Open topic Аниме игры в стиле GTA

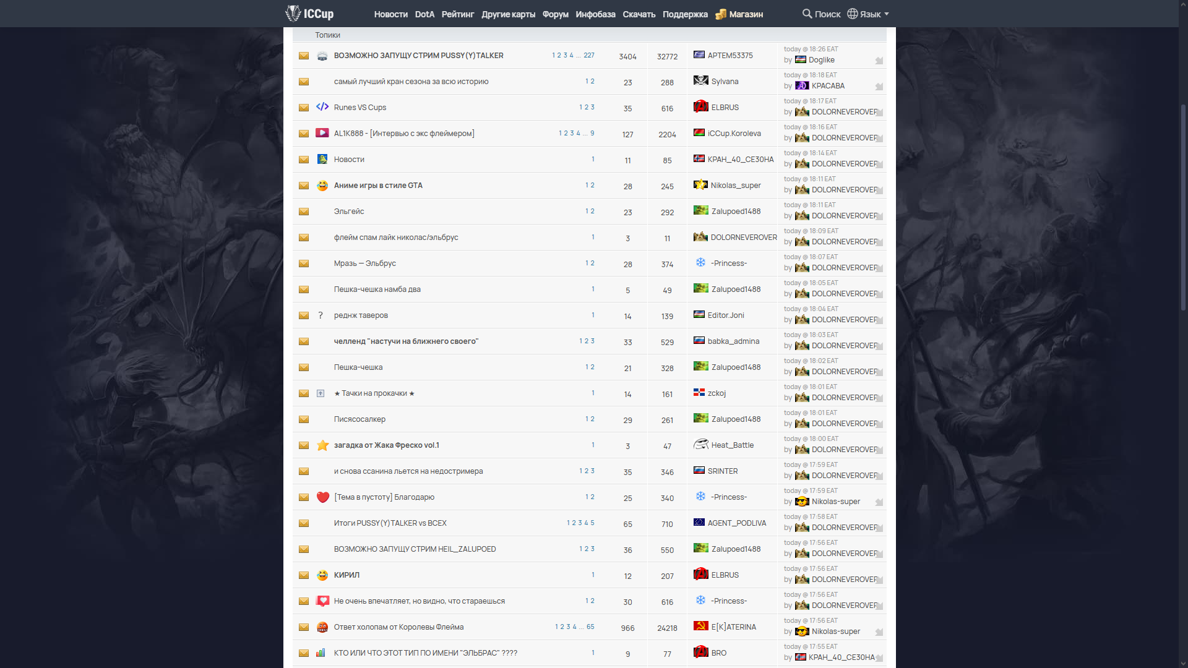378,186
